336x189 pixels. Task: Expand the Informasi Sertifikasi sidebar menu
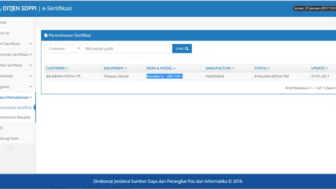coord(17,55)
